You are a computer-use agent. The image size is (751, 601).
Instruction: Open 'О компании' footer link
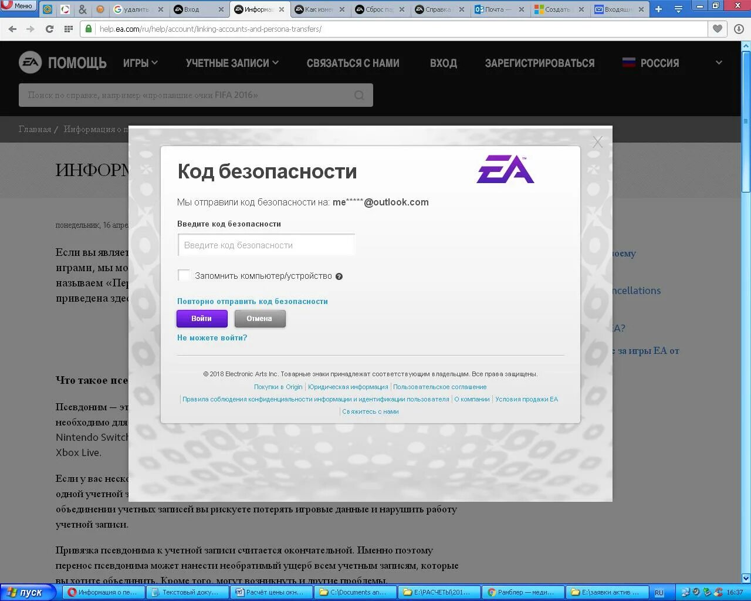(x=472, y=399)
